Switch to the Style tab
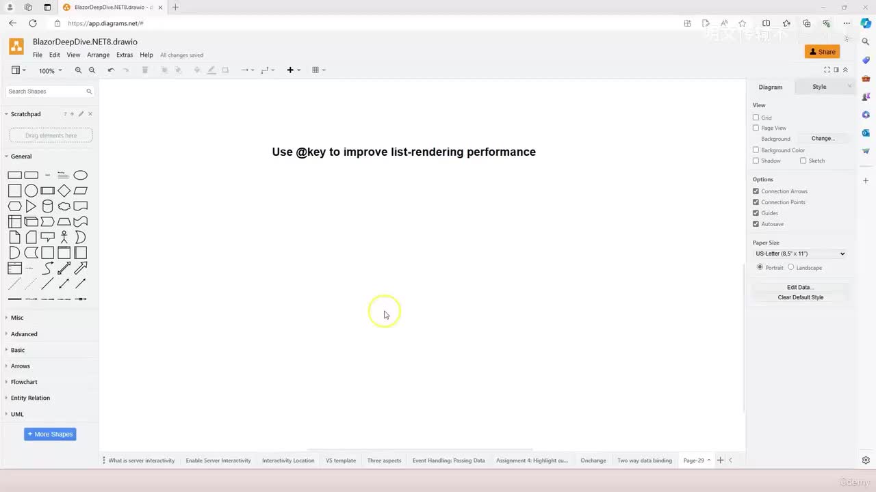876x492 pixels. point(819,87)
